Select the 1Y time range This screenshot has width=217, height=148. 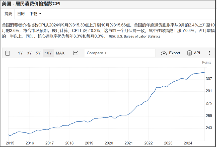click(20, 53)
